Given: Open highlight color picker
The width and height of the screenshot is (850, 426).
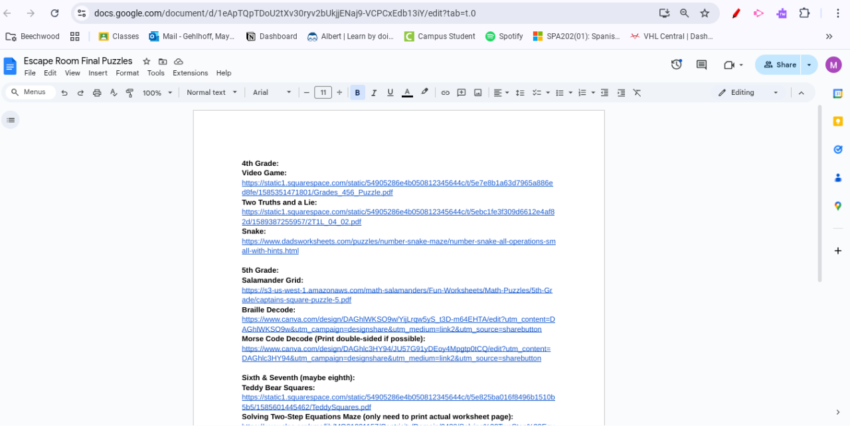Looking at the screenshot, I should [424, 93].
